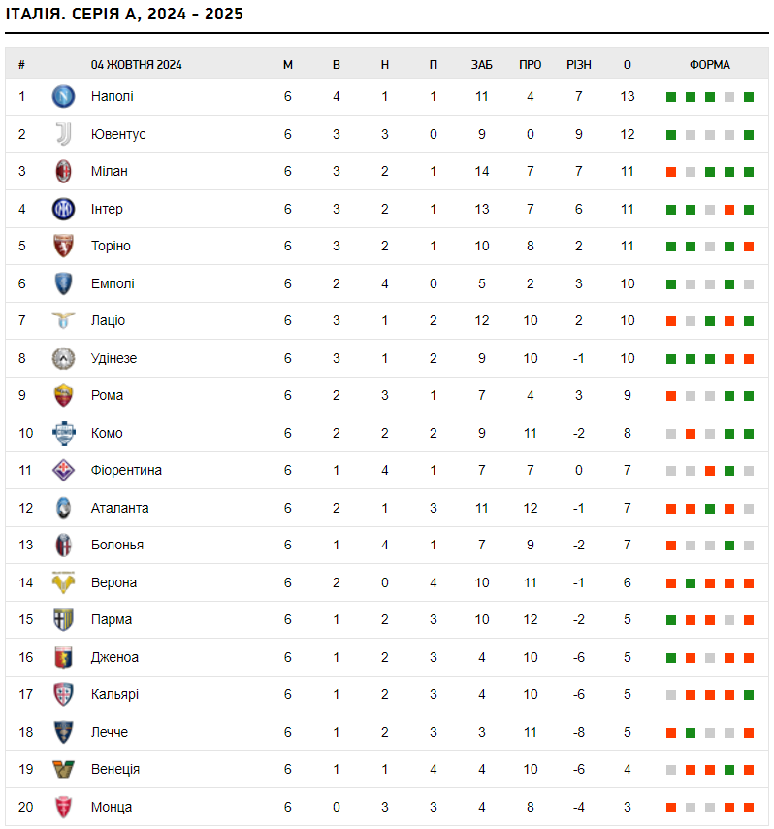Click the 04 ЖОВТНЯ 2024 date header
This screenshot has height=829, width=774.
tap(137, 65)
